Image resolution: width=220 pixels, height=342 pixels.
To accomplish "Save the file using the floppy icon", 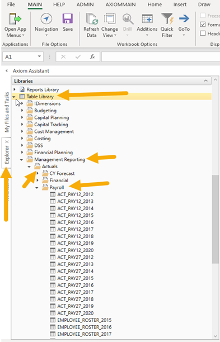I will coord(68,19).
